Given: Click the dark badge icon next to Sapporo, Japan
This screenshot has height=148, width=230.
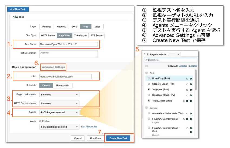Looking at the screenshot, I should (x=190, y=84).
